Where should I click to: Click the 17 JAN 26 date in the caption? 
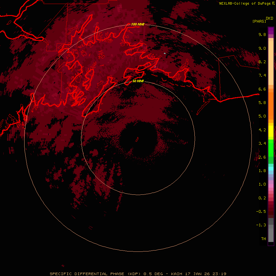click(x=198, y=274)
